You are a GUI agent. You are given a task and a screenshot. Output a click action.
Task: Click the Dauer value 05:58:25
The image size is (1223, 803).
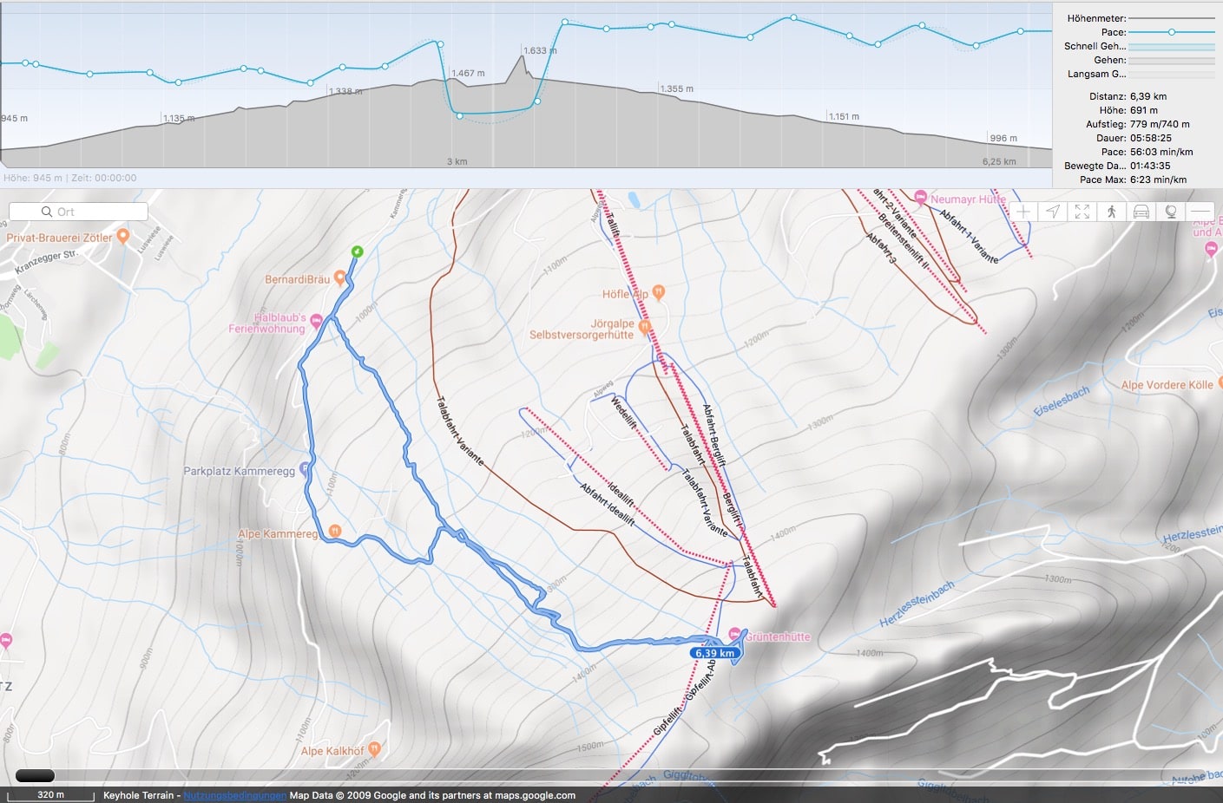pyautogui.click(x=1151, y=138)
